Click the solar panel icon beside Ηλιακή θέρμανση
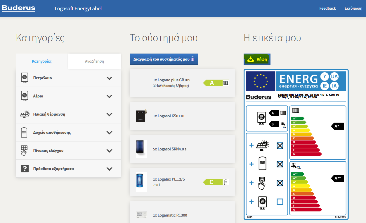Screen dimensions: 366x223 [x=25, y=114]
